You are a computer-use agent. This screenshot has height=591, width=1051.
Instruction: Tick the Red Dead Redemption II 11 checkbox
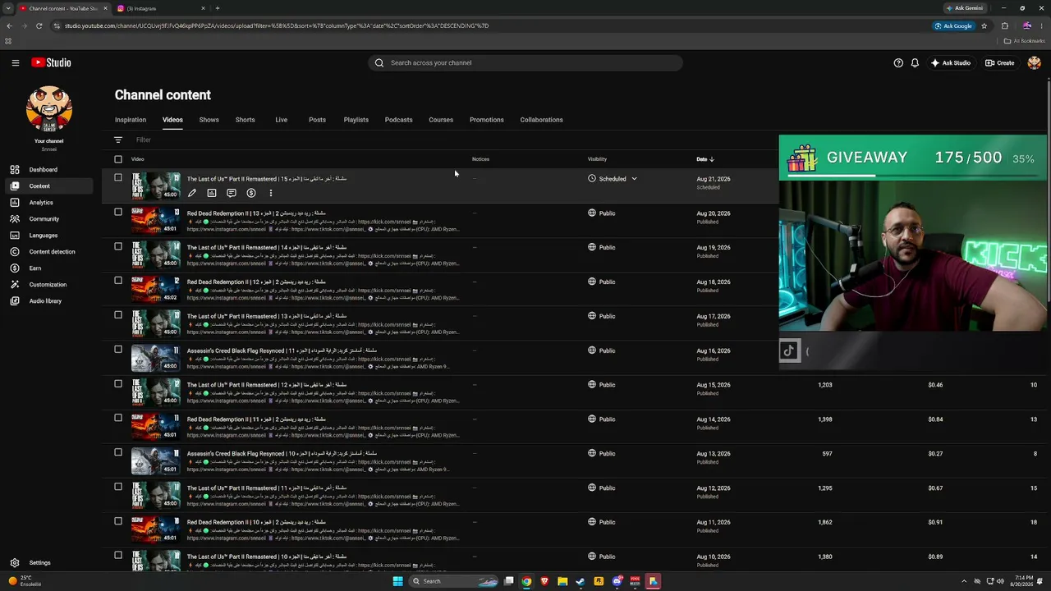pos(118,419)
